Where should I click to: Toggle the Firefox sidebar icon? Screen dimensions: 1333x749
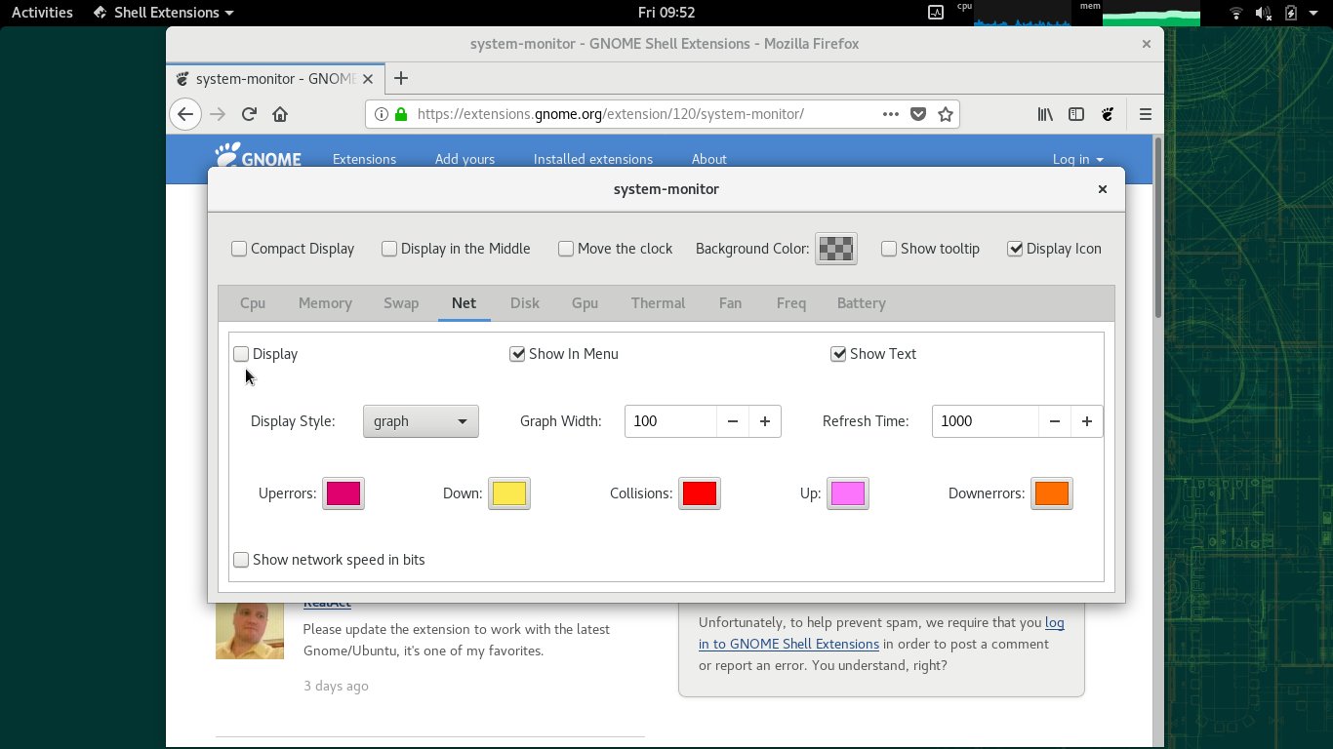point(1075,114)
